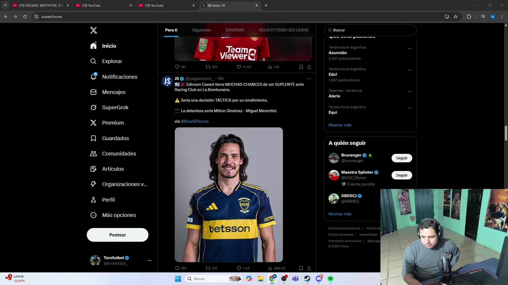Click page vertical scrollbar thumb
This screenshot has width=508, height=285.
pos(506,133)
